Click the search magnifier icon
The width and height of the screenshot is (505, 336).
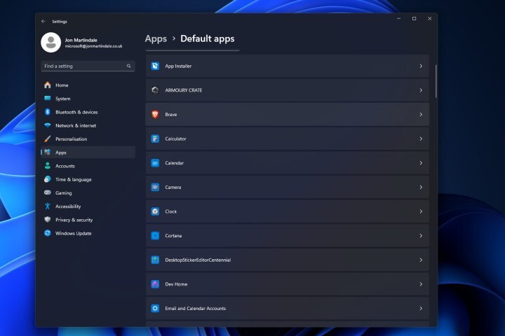coord(129,66)
